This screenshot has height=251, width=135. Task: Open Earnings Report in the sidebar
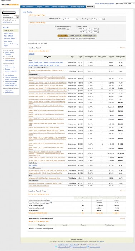[x=9, y=30]
